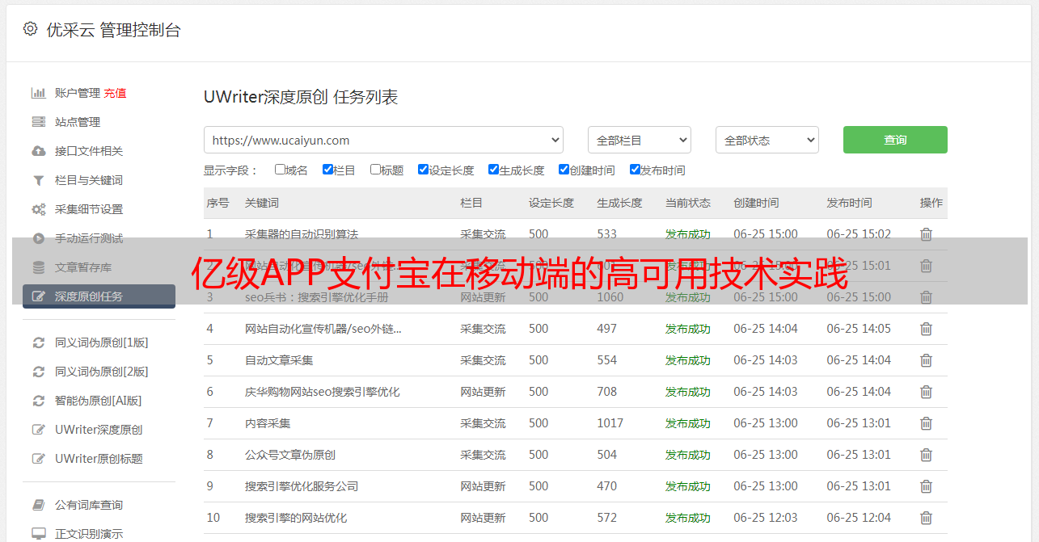The height and width of the screenshot is (542, 1039).
Task: Open the site URL dropdown
Action: tap(383, 140)
